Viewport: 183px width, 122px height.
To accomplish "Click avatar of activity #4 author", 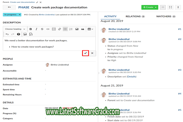I will (103, 95).
